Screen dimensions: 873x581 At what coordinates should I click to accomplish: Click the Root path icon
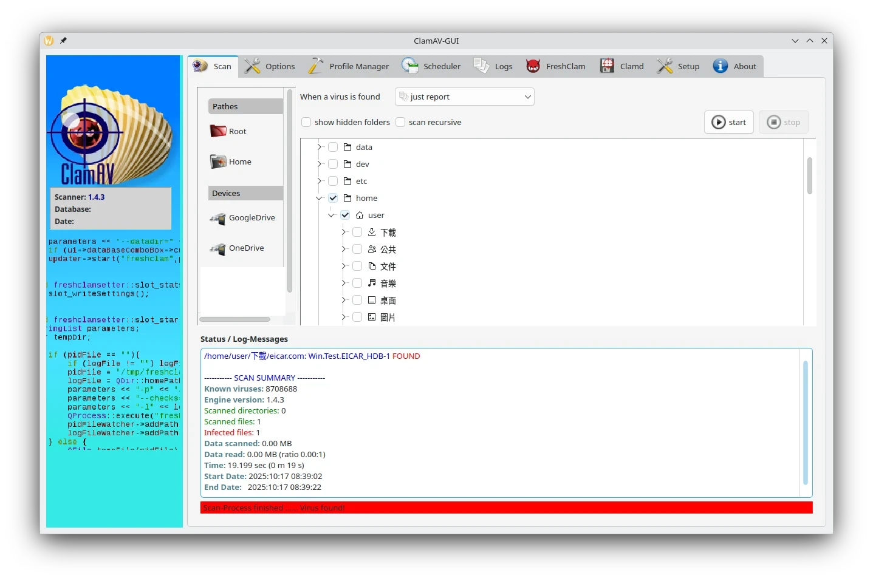(x=217, y=131)
